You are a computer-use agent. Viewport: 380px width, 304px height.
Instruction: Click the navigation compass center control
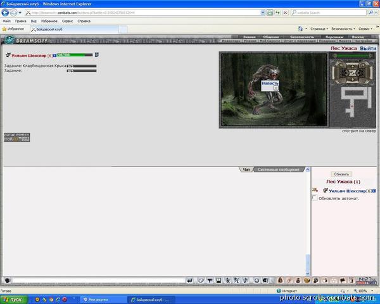click(x=352, y=73)
